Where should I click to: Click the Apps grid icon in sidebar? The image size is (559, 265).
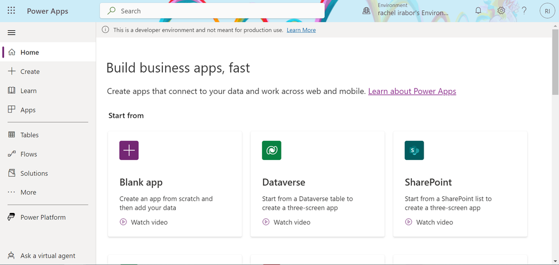12,110
